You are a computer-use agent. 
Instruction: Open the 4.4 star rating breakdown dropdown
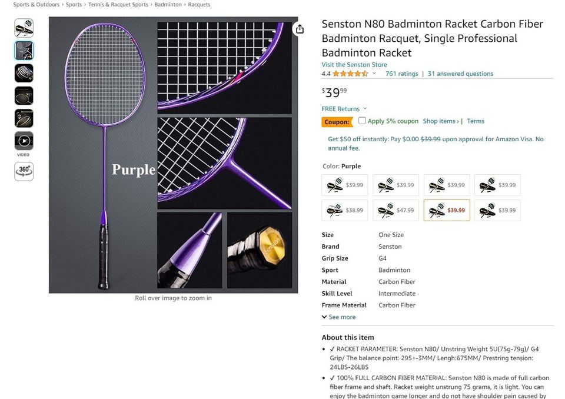click(373, 74)
